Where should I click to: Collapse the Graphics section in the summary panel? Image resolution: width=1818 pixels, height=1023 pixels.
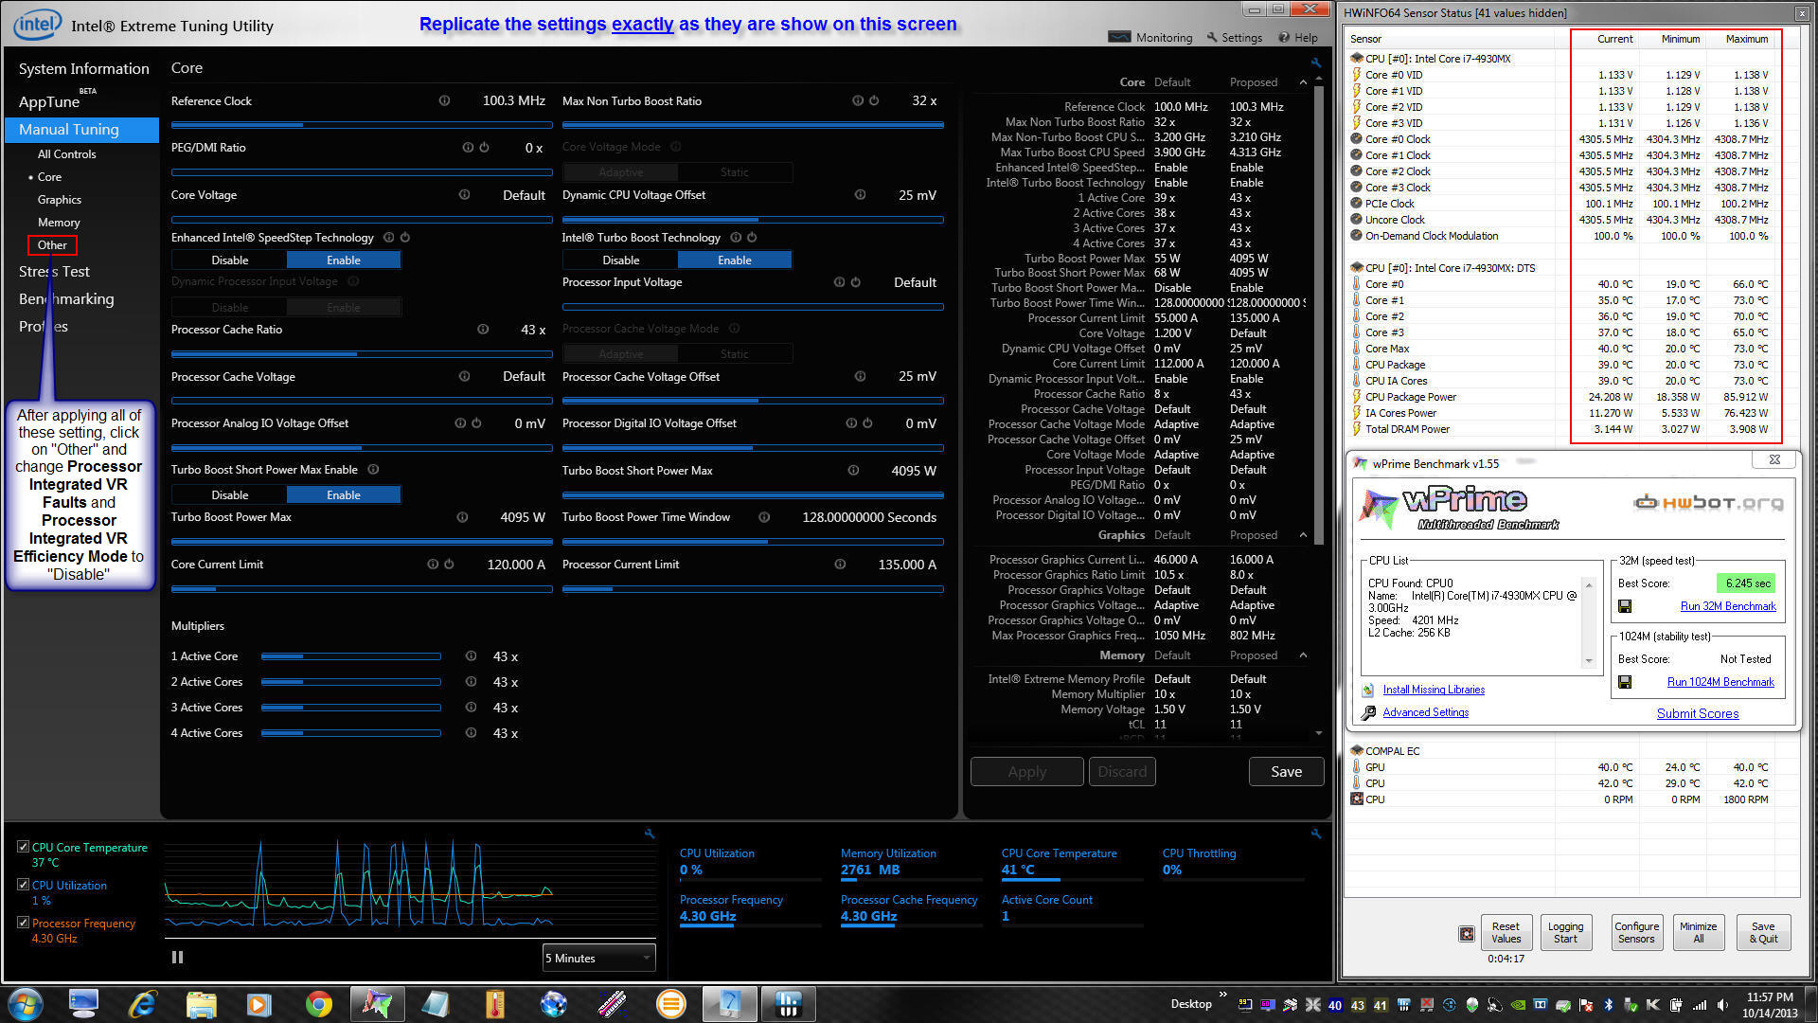pos(1303,535)
